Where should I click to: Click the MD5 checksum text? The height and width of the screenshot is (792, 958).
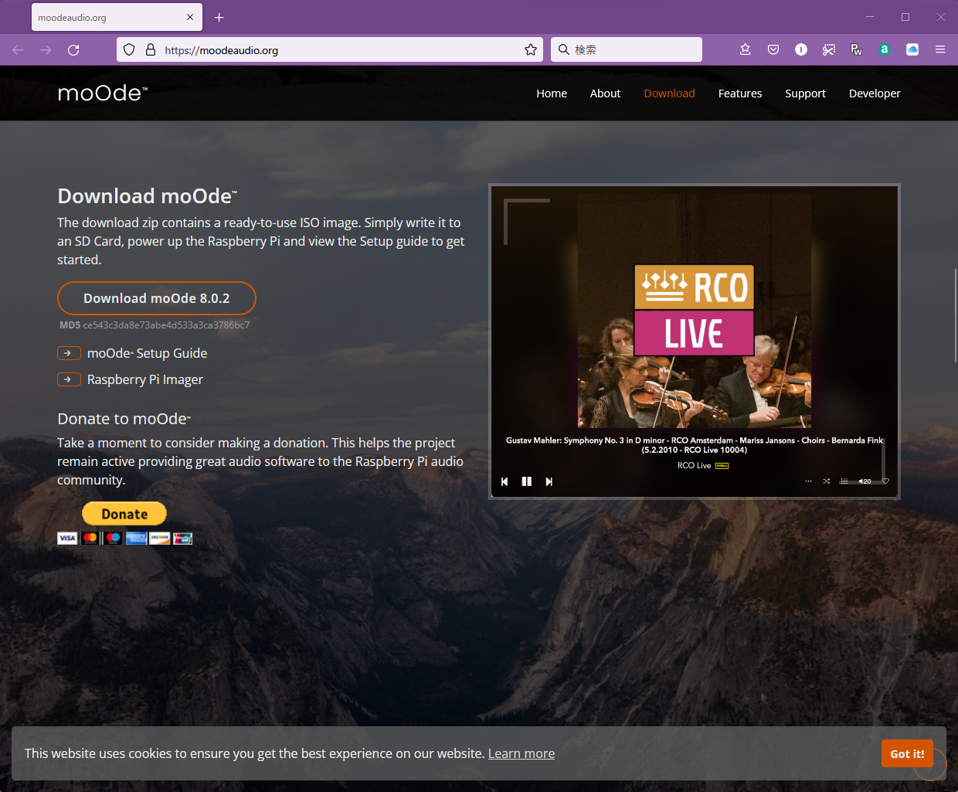pos(155,325)
